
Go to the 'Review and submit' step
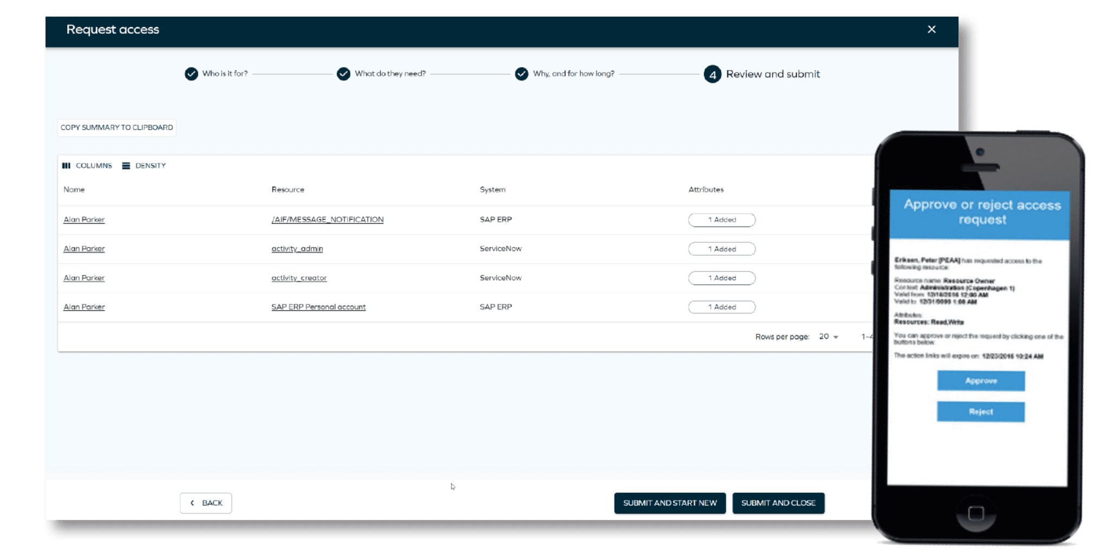click(x=773, y=74)
